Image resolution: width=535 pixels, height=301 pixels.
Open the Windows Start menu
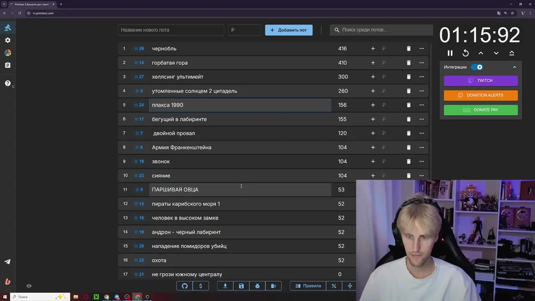coord(4,297)
